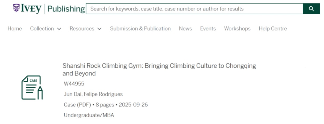Click the 2025-09-26 publication date
Viewport: 324px width, 124px height.
[x=133, y=105]
